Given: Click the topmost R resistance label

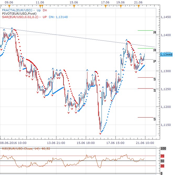Looking at the screenshot, I should point(155,33).
